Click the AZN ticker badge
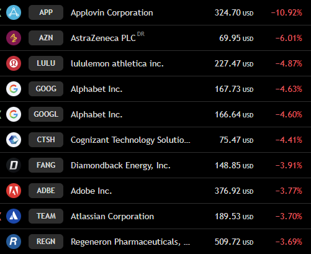 coord(46,38)
